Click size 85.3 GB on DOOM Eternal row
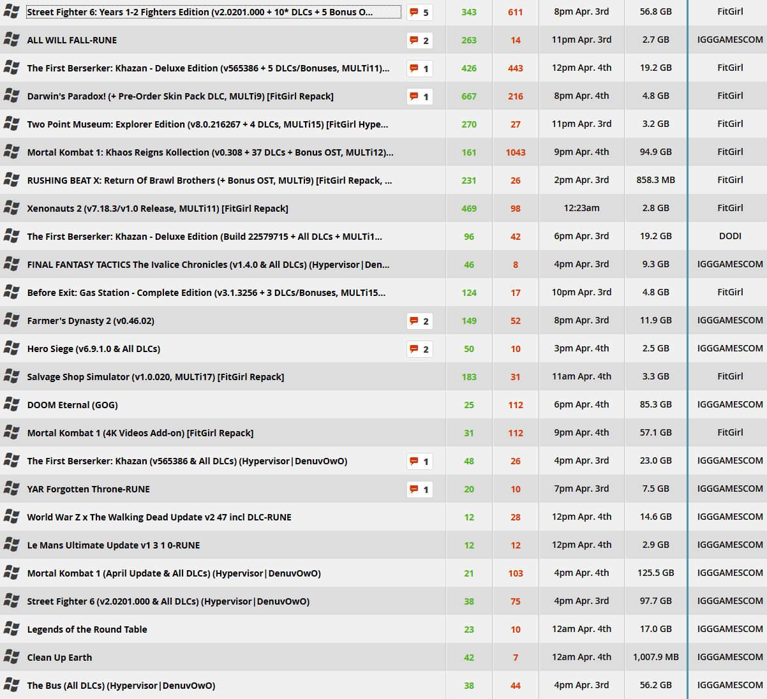The width and height of the screenshot is (767, 699). (x=655, y=404)
